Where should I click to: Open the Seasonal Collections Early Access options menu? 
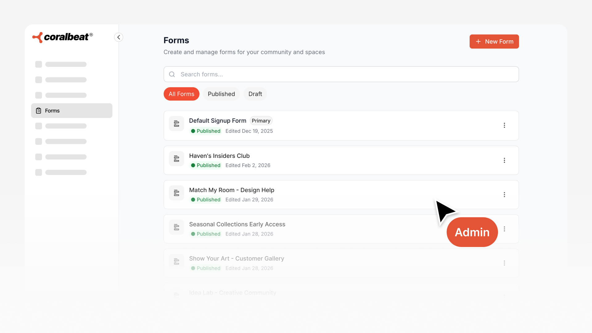tap(504, 229)
